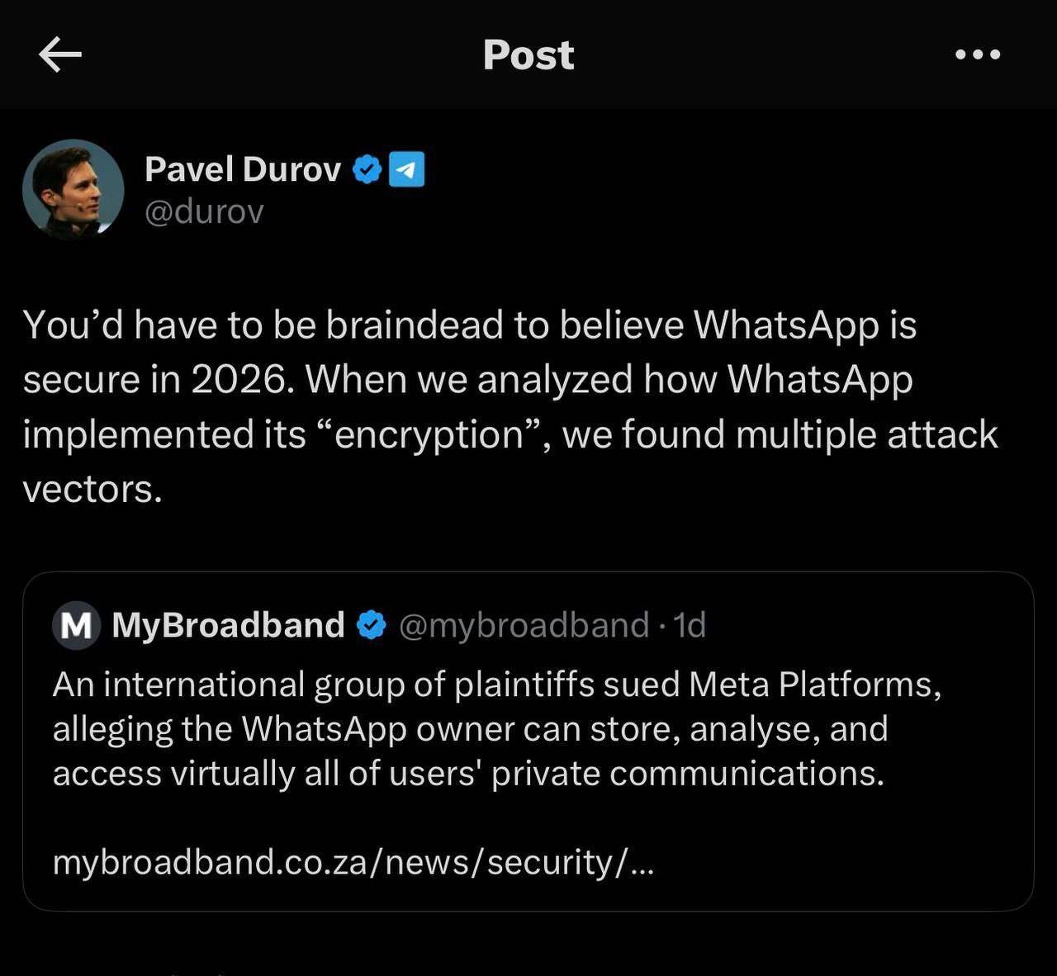Viewport: 1057px width, 976px height.
Task: Open Pavel Durov's profile picture
Action: (x=73, y=189)
